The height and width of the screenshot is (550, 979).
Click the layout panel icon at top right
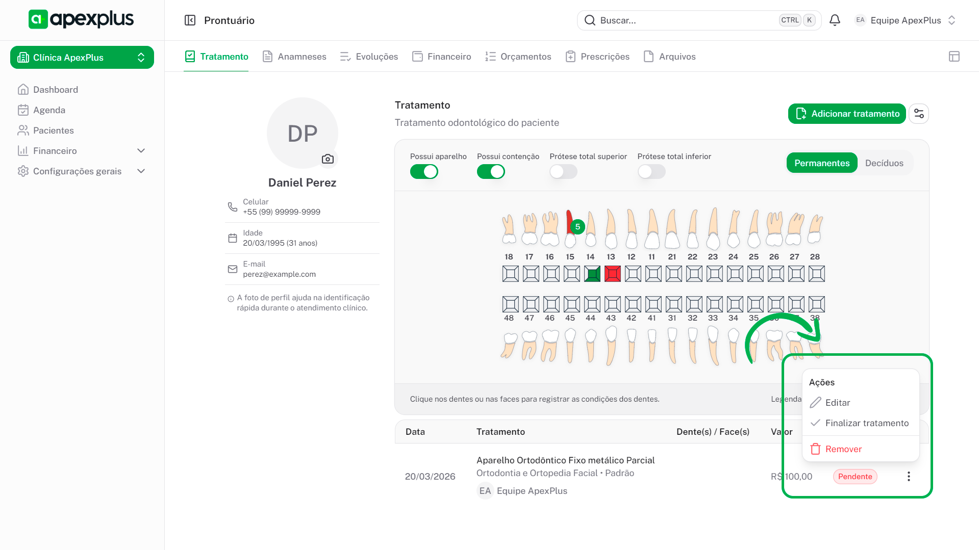pyautogui.click(x=954, y=57)
